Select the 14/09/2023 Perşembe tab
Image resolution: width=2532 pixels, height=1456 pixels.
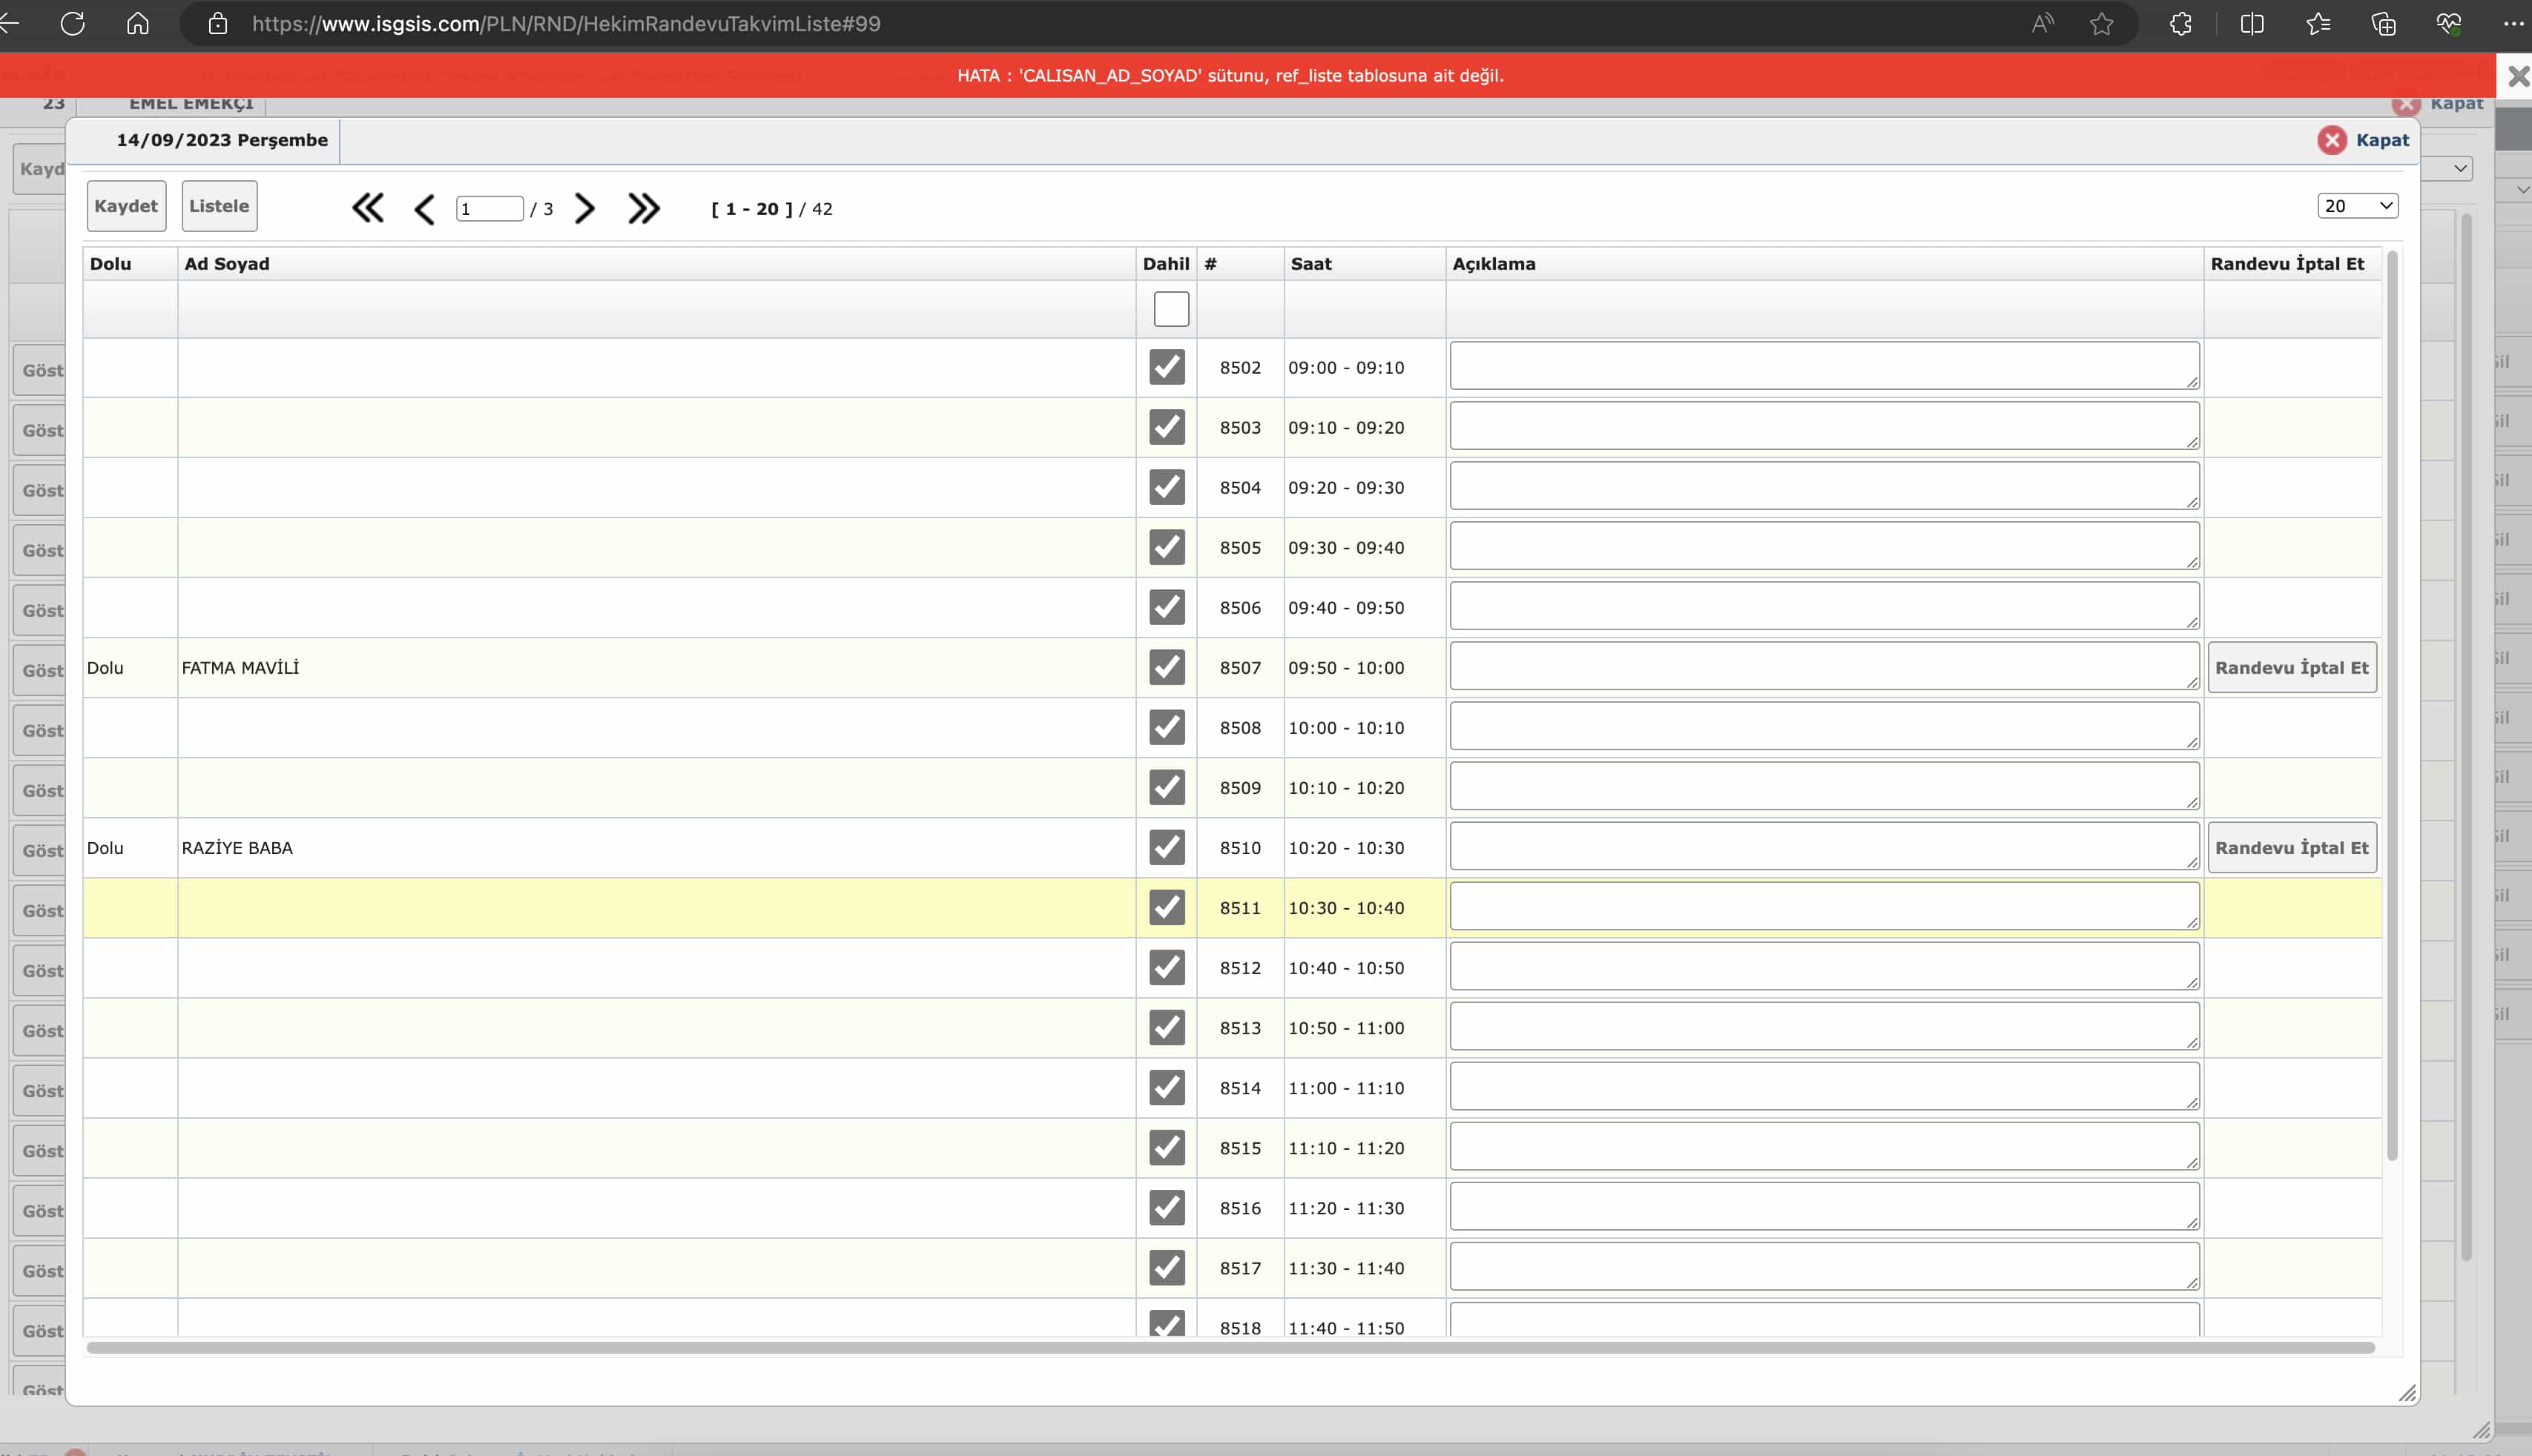coord(222,140)
